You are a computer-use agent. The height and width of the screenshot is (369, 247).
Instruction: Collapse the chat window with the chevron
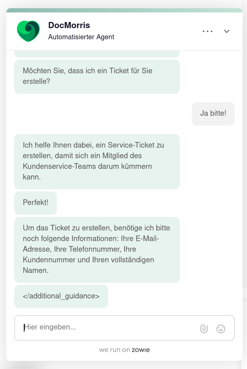(227, 31)
